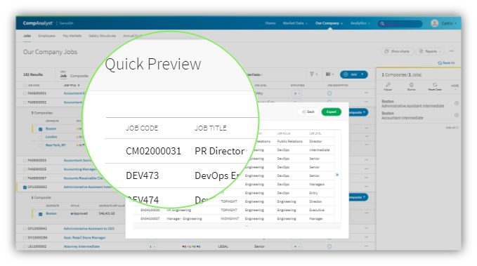This screenshot has width=477, height=266.
Task: Click the Show charts button
Action: pyautogui.click(x=398, y=51)
